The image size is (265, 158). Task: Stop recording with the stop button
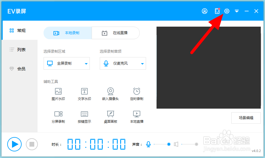pyautogui.click(x=32, y=144)
